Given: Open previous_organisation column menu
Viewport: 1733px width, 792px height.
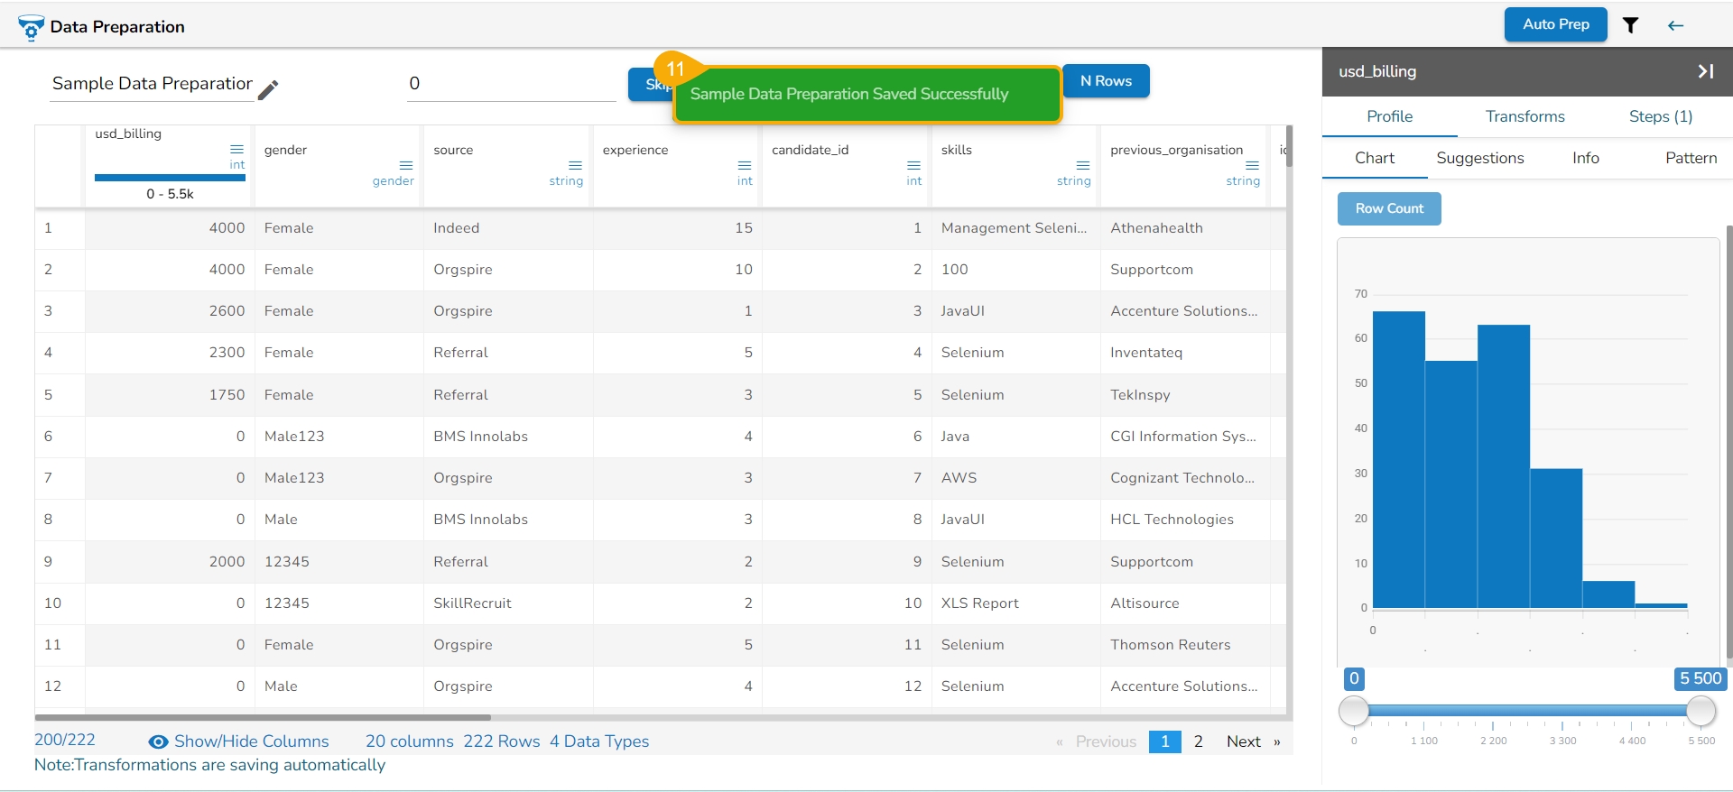Looking at the screenshot, I should [x=1252, y=165].
